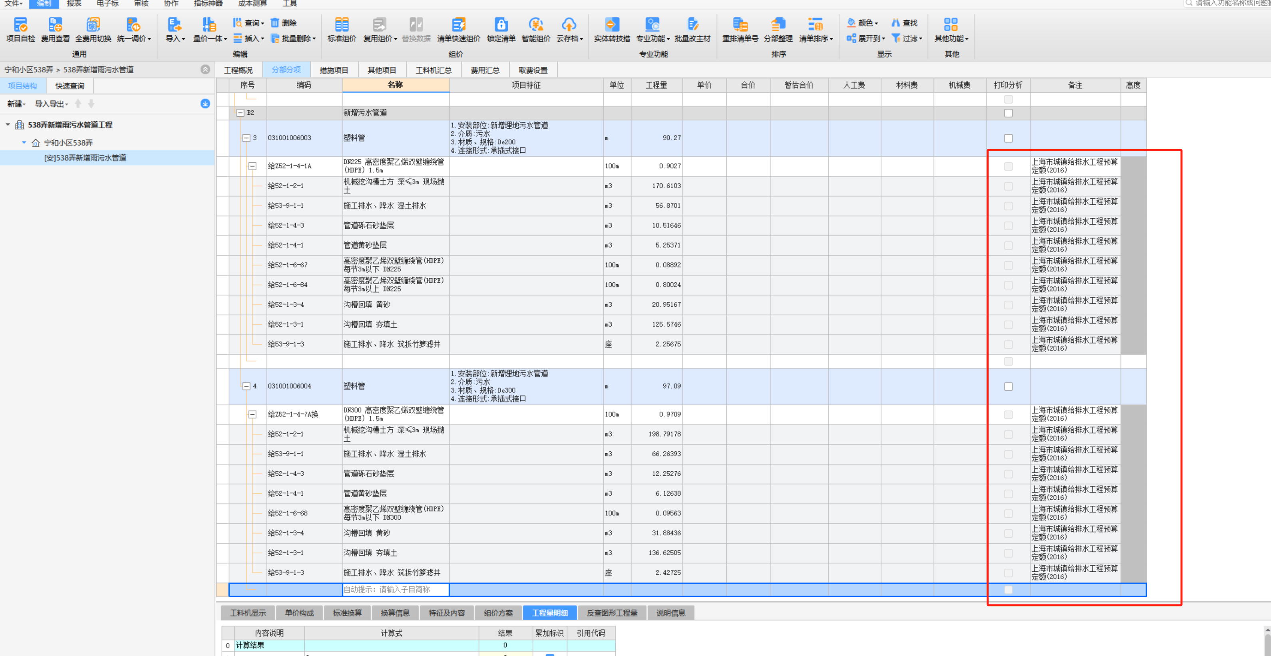Open the 统一调价 price adjustment tool

click(x=134, y=30)
